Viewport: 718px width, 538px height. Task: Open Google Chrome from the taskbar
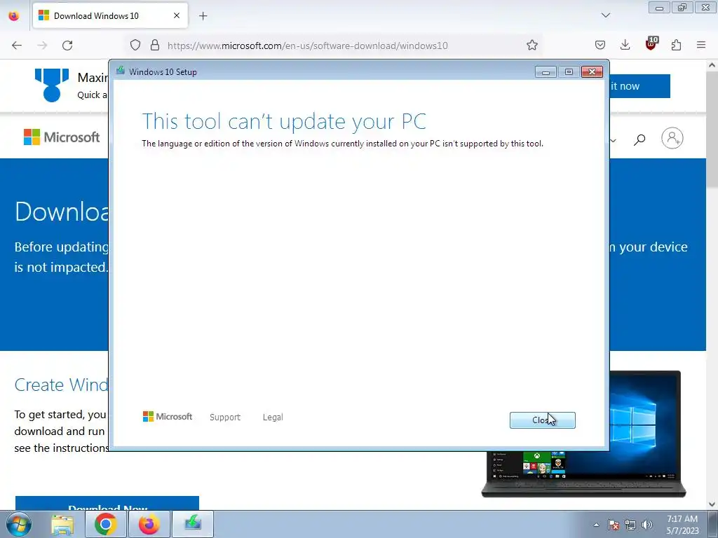tap(106, 524)
